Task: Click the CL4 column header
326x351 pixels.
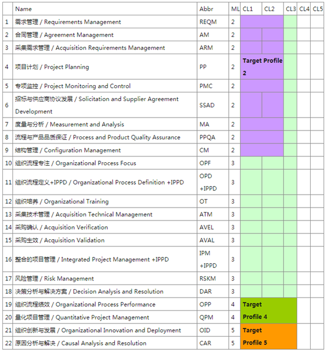Action: pyautogui.click(x=304, y=9)
